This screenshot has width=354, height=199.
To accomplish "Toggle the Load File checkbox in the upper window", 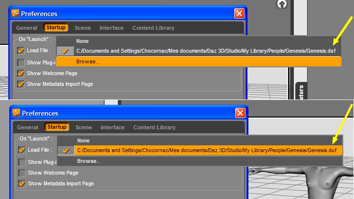I will [21, 50].
